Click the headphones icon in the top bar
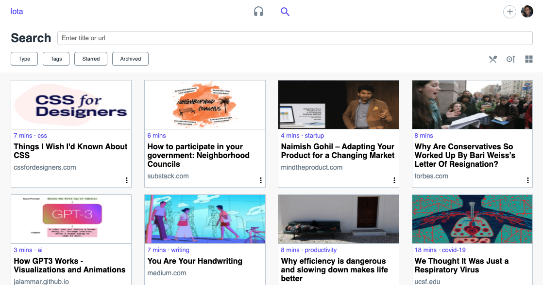This screenshot has height=285, width=543. click(x=258, y=12)
